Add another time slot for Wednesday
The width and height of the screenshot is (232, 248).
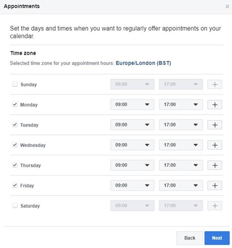pyautogui.click(x=215, y=145)
